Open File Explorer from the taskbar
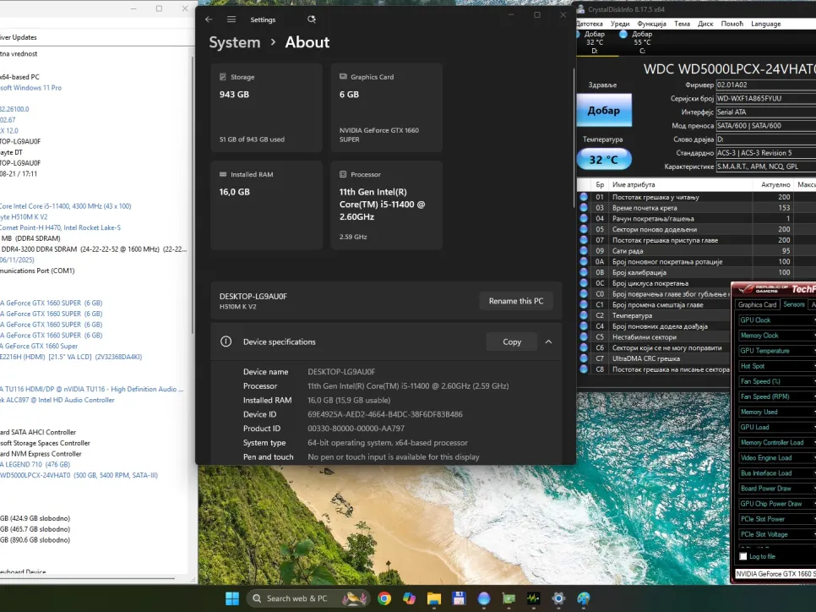 (x=434, y=598)
